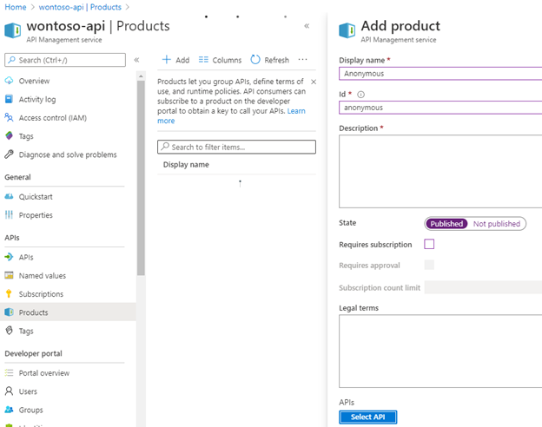Screen dimensions: 542x427
Task: Click the sidebar vertical scrollbar thumb
Action: click(141, 178)
